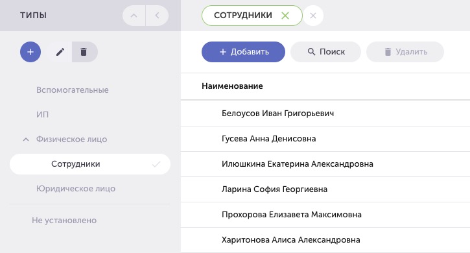
Task: Click the Удалить button
Action: [405, 52]
